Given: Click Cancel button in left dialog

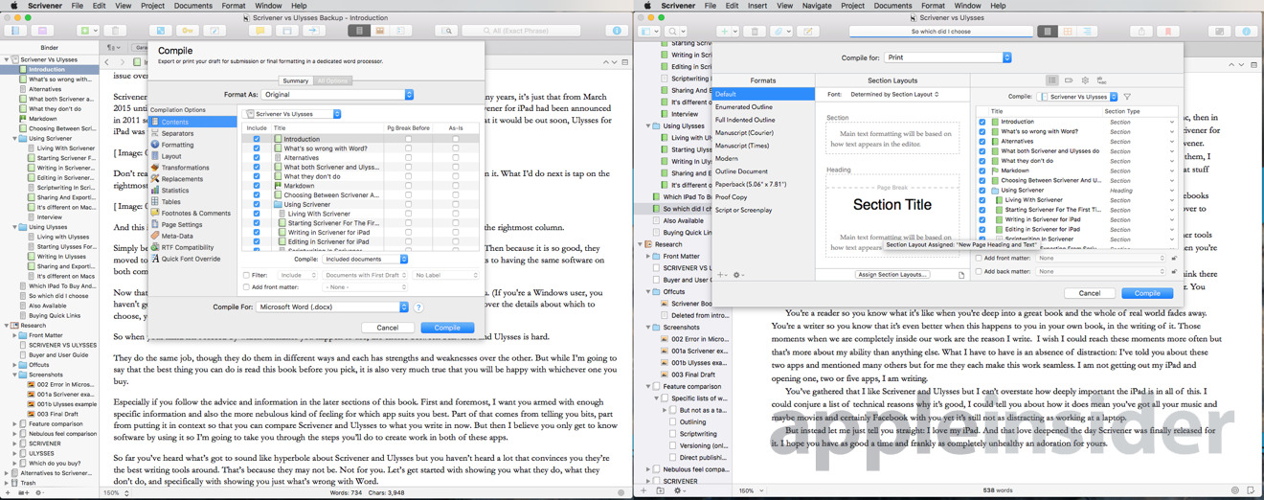Looking at the screenshot, I should click(387, 328).
